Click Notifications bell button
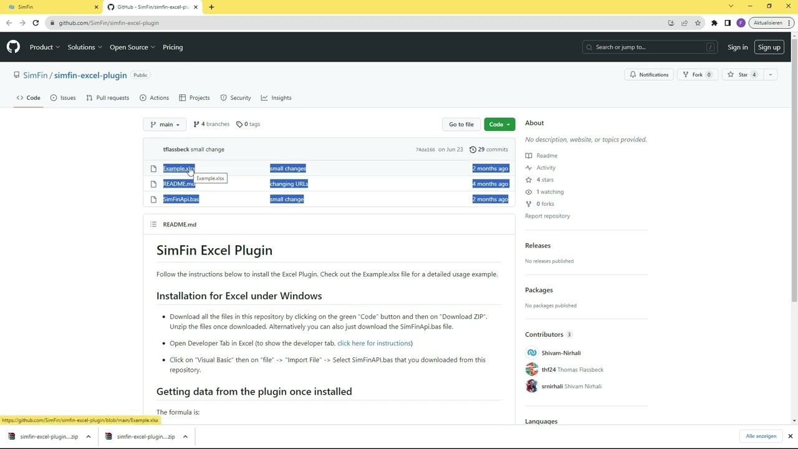 point(648,75)
